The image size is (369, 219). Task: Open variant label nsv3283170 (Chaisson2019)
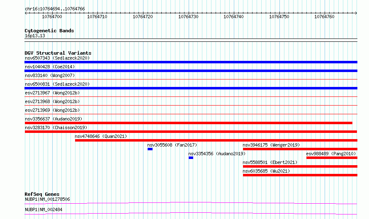point(56,128)
